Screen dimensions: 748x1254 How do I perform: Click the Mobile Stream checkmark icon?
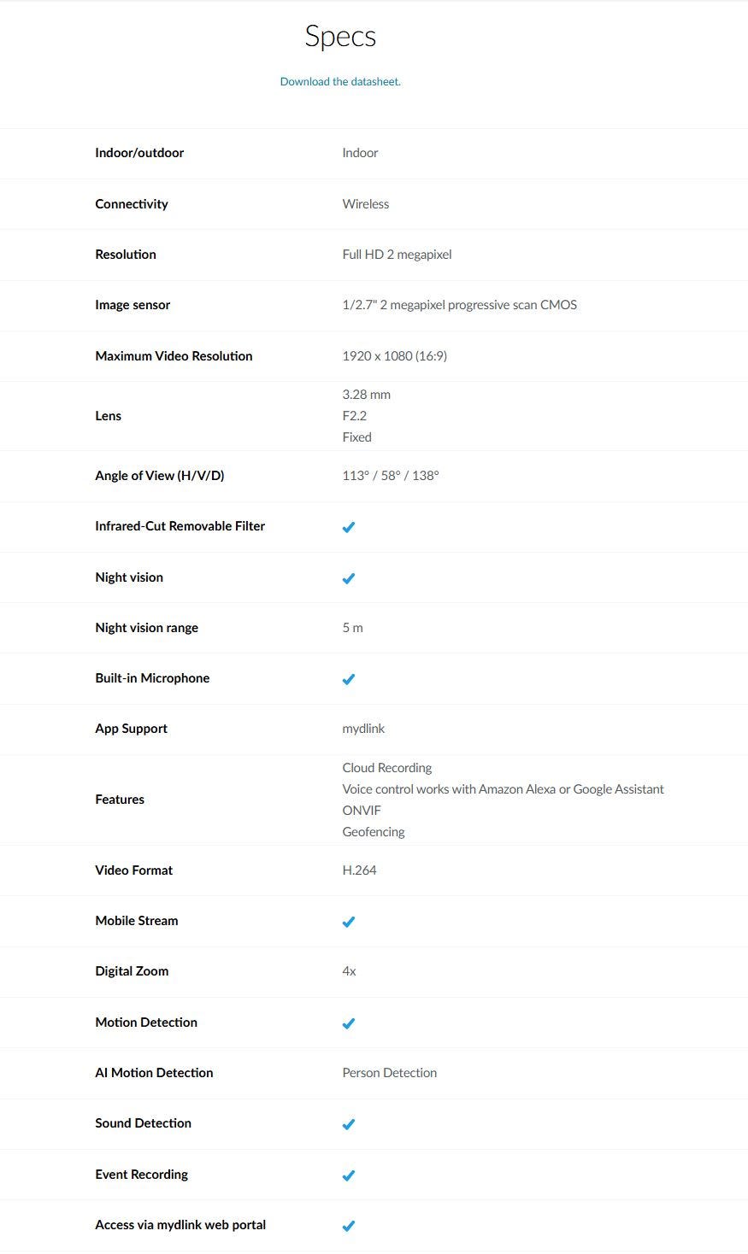point(348,922)
